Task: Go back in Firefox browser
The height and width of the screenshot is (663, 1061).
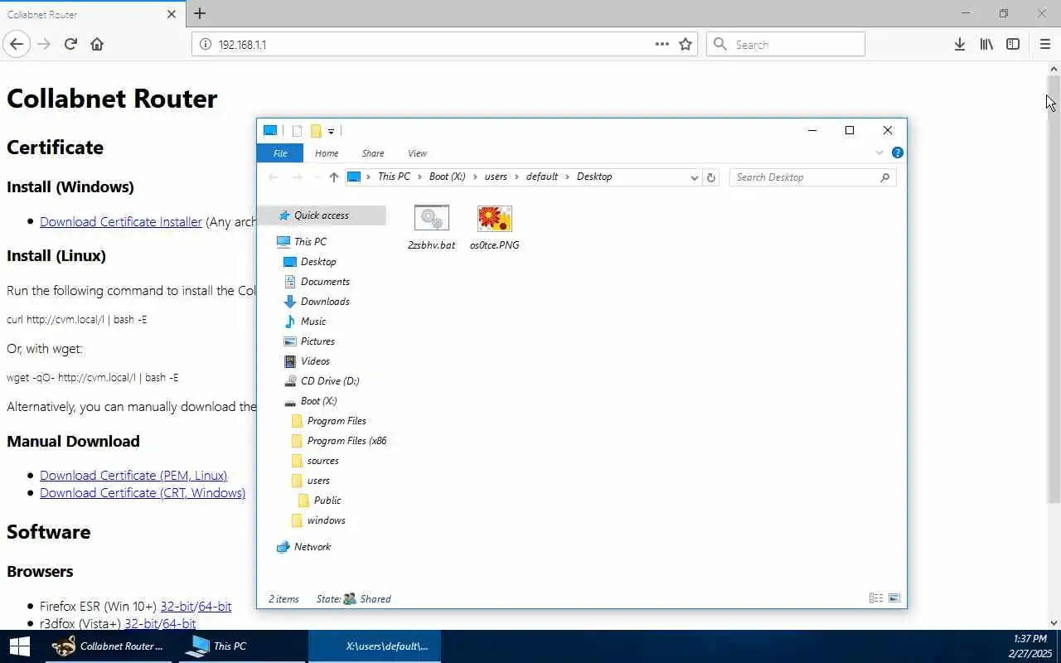Action: point(17,44)
